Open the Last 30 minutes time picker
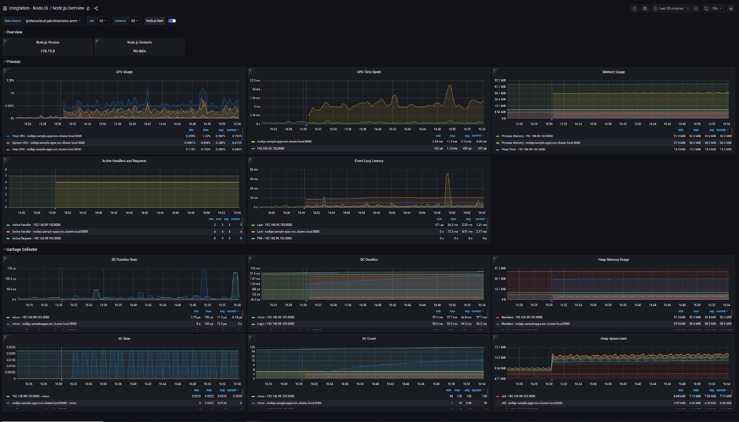Image resolution: width=739 pixels, height=422 pixels. [672, 8]
